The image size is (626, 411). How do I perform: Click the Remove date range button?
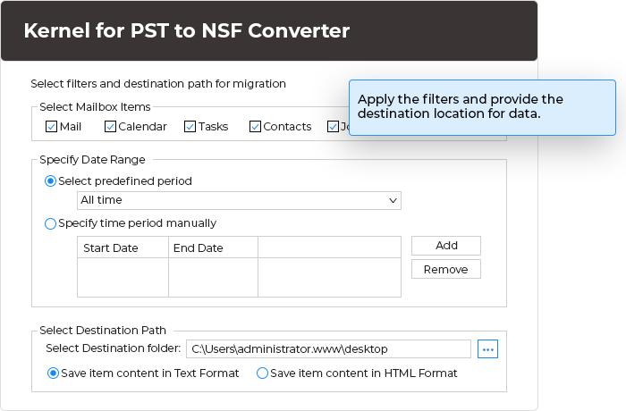(446, 269)
